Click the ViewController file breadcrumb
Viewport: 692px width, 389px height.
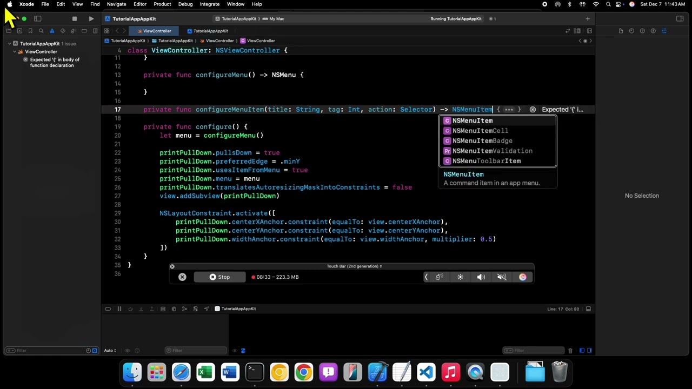[216, 41]
